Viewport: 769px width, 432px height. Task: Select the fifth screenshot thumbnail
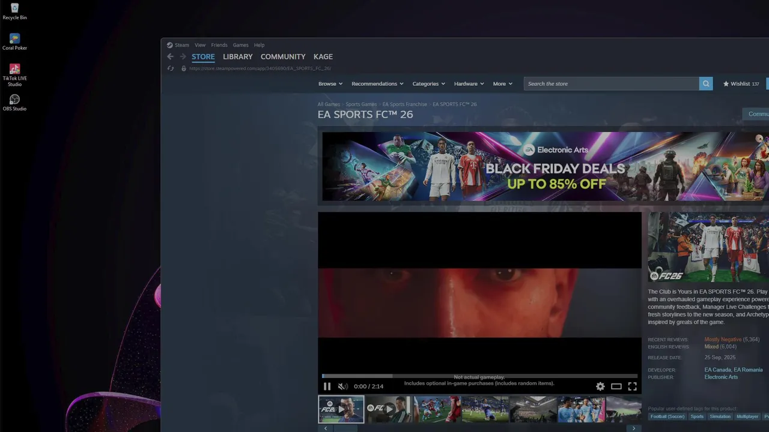coord(533,409)
